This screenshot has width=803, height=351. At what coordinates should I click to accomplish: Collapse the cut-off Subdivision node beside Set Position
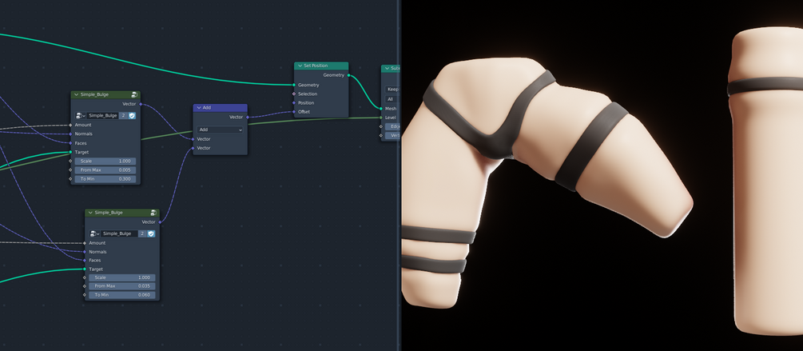pos(388,68)
